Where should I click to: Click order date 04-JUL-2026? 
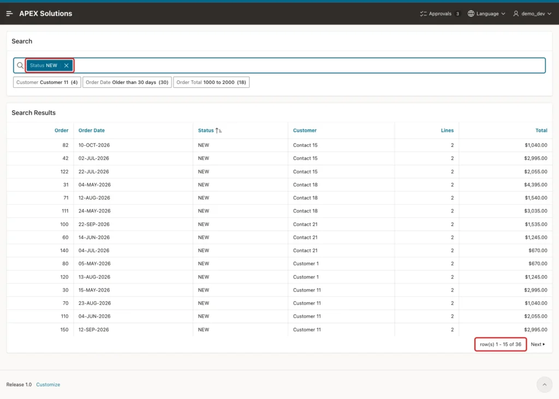click(x=94, y=251)
